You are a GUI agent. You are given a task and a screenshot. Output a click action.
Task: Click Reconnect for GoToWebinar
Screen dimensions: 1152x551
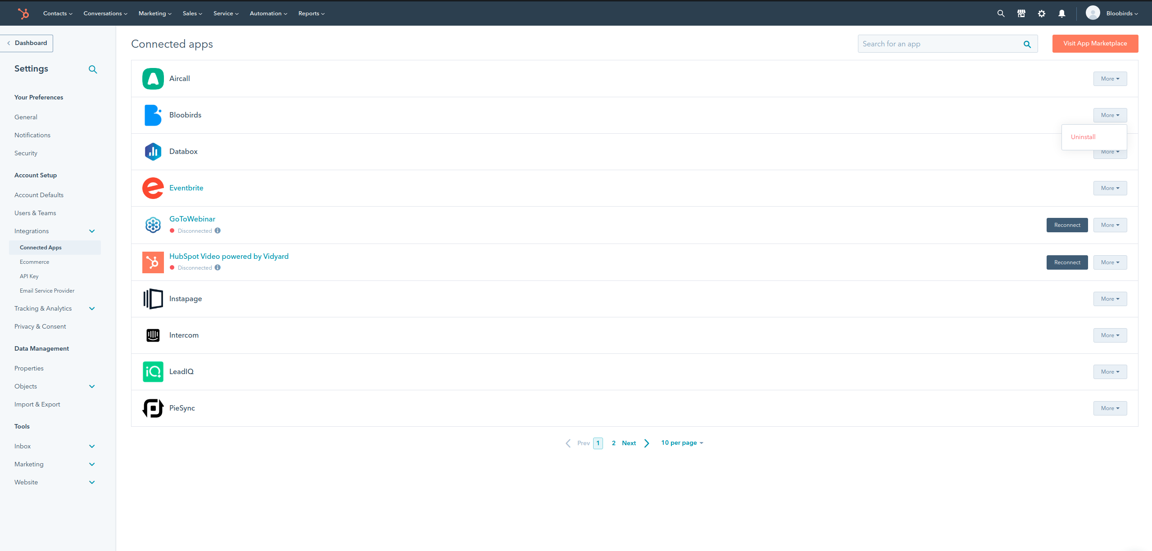pyautogui.click(x=1067, y=225)
